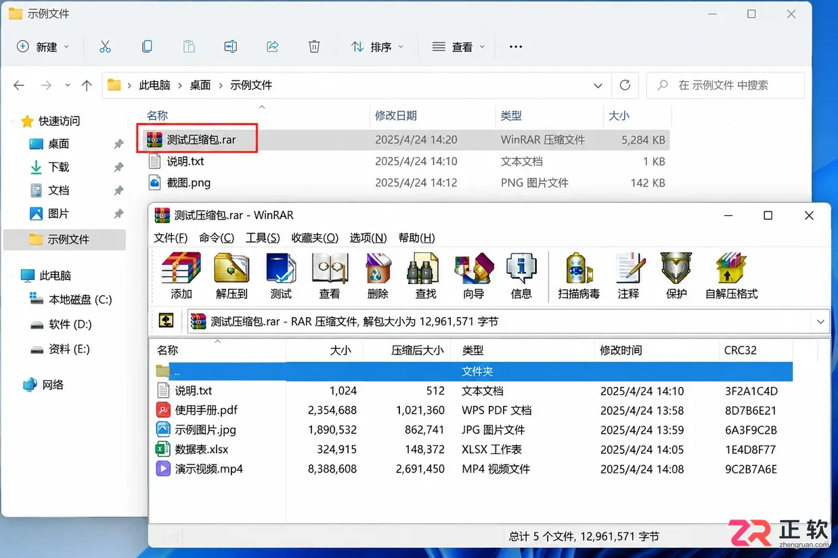Select 演示视频.mp4 in the archive
Image resolution: width=838 pixels, height=558 pixels.
[x=208, y=469]
